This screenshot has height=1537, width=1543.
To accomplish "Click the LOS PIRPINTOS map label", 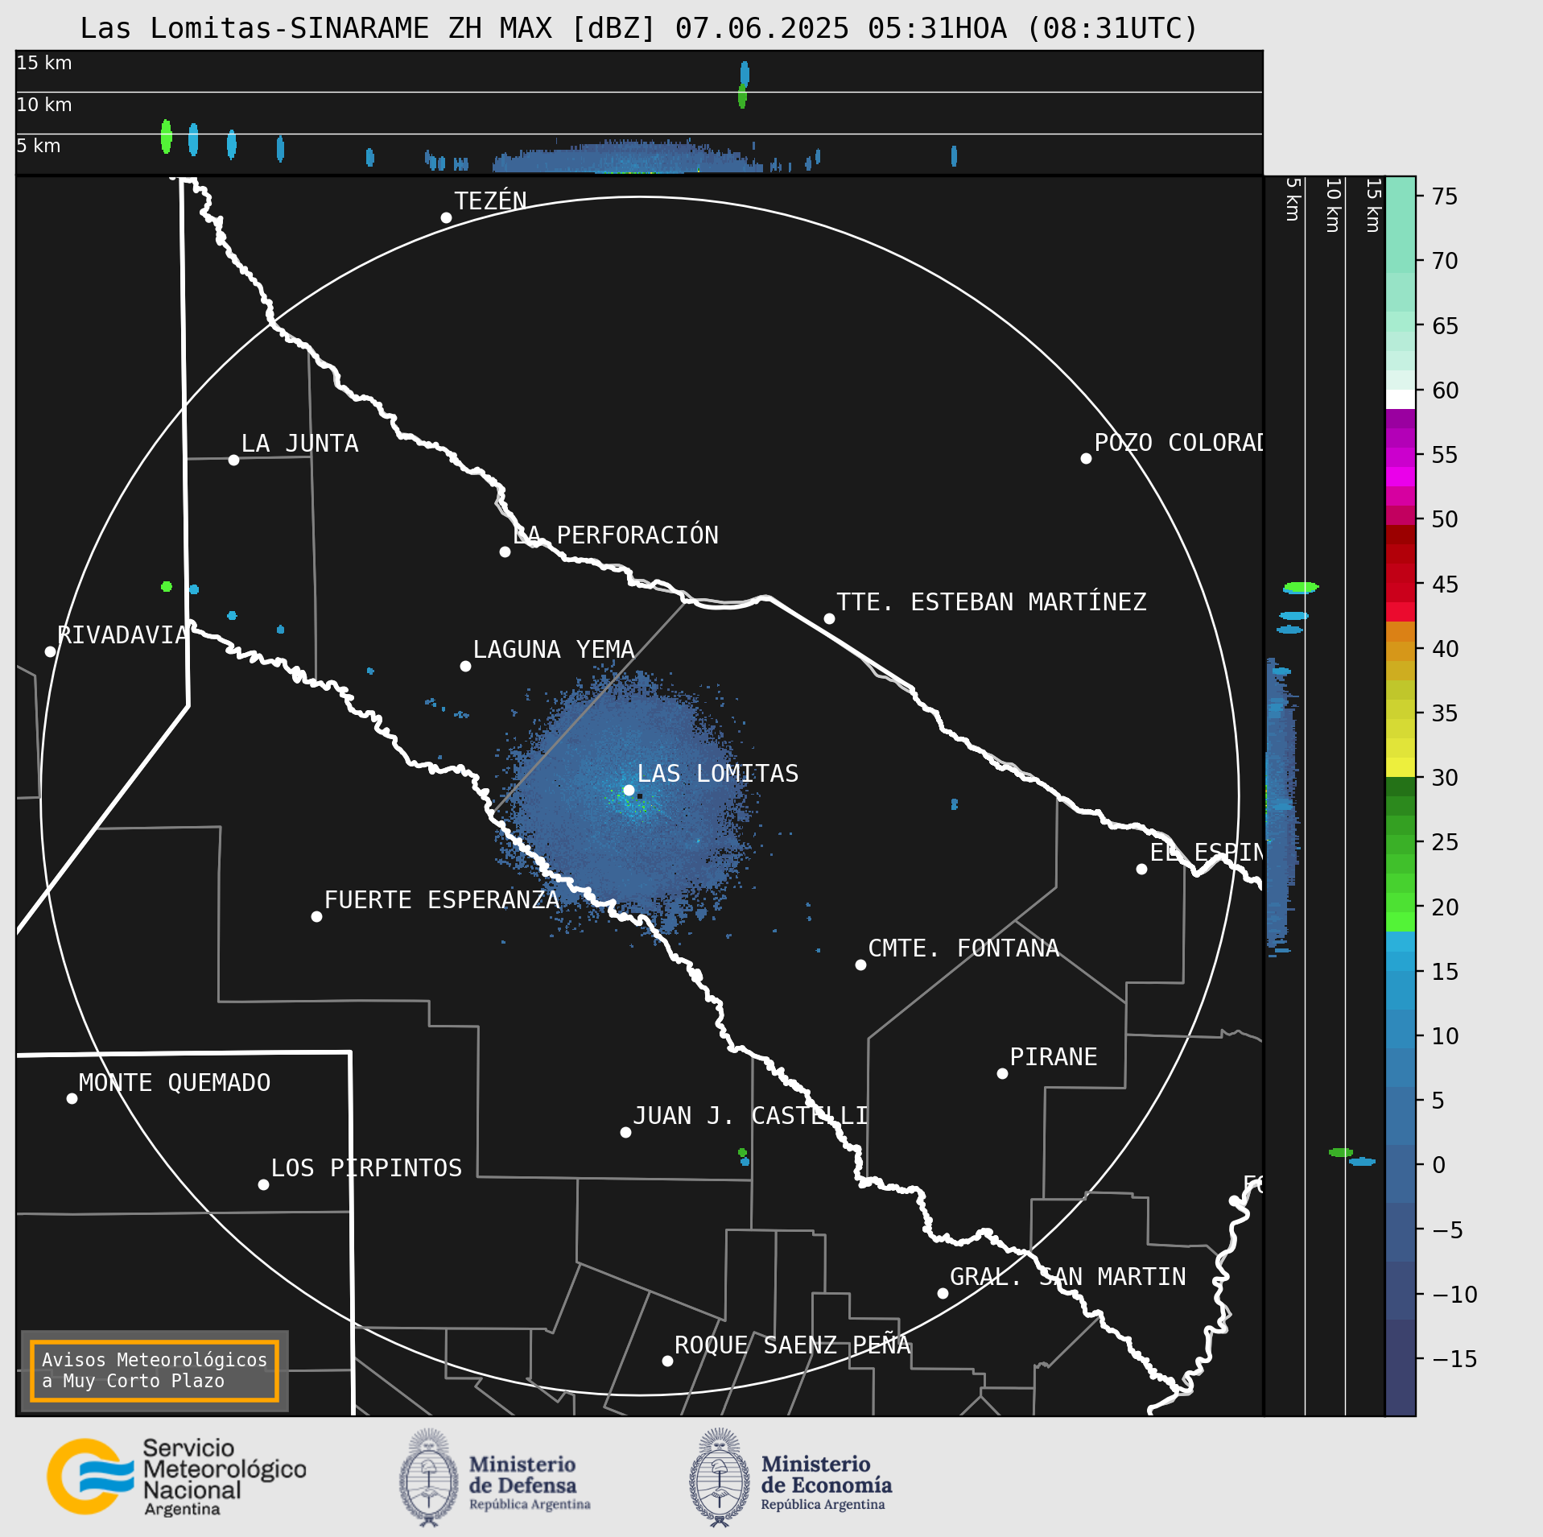I will [x=366, y=1168].
